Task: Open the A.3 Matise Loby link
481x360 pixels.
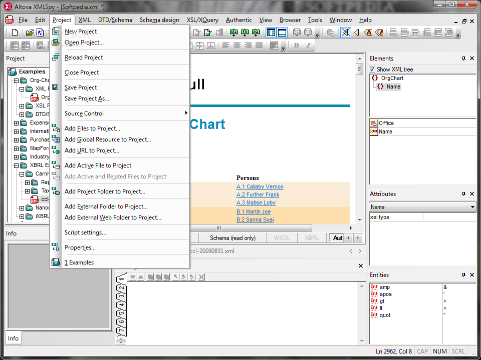Action: [256, 202]
